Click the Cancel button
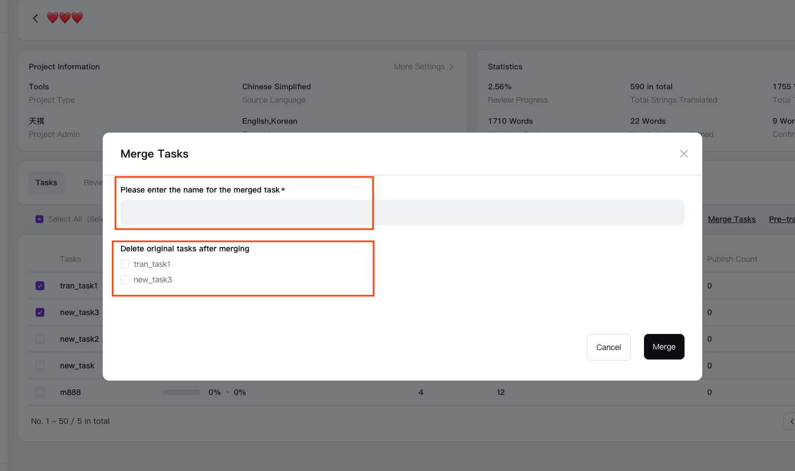 coord(608,347)
